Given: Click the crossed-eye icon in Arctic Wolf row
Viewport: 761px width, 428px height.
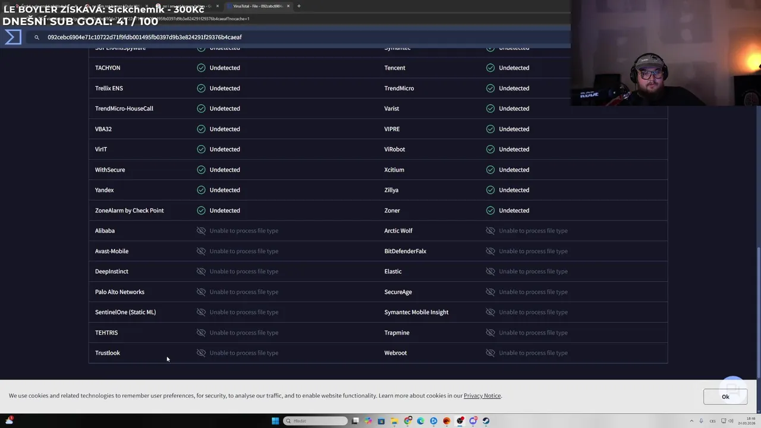Looking at the screenshot, I should coord(490,231).
